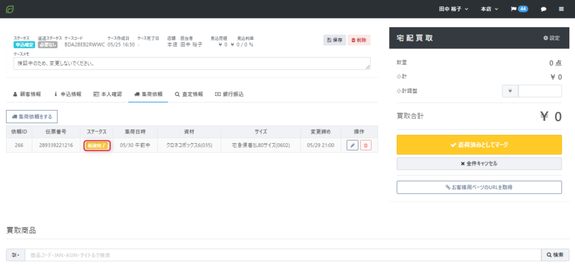
Task: Click お客様用ページのURLを取得 button
Action: point(479,187)
